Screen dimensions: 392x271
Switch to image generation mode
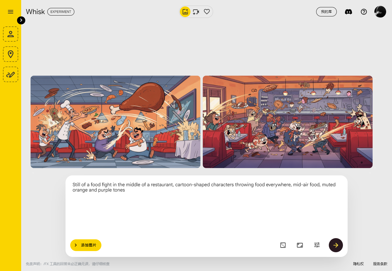(x=185, y=12)
